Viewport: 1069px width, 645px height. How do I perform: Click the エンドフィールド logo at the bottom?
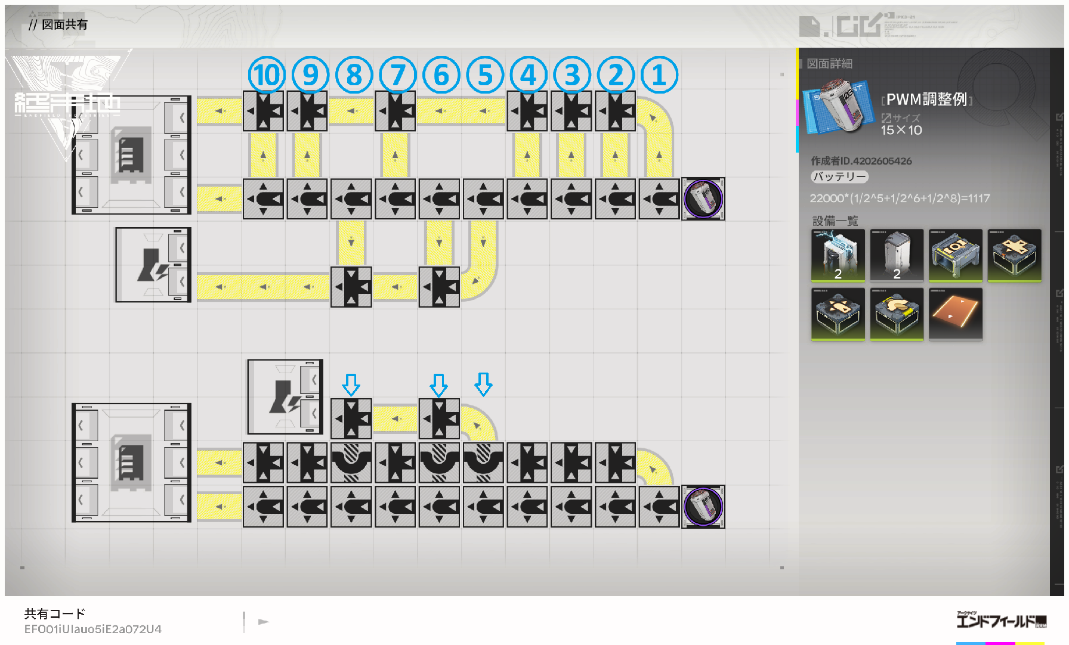[x=1001, y=620]
